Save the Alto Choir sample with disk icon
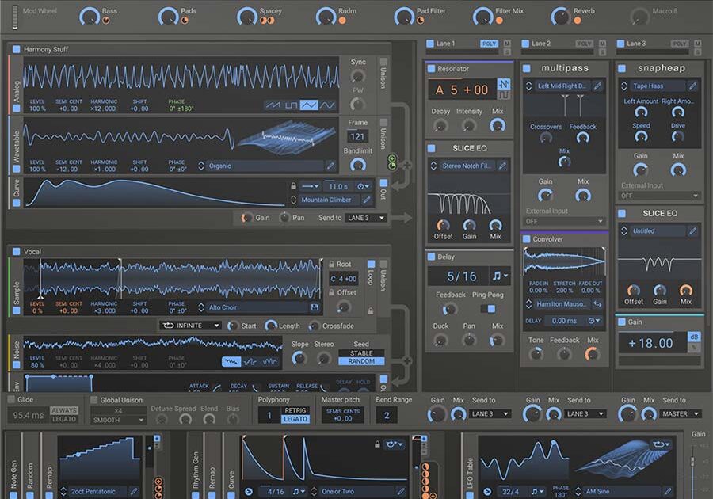This screenshot has height=499, width=713. pyautogui.click(x=315, y=307)
